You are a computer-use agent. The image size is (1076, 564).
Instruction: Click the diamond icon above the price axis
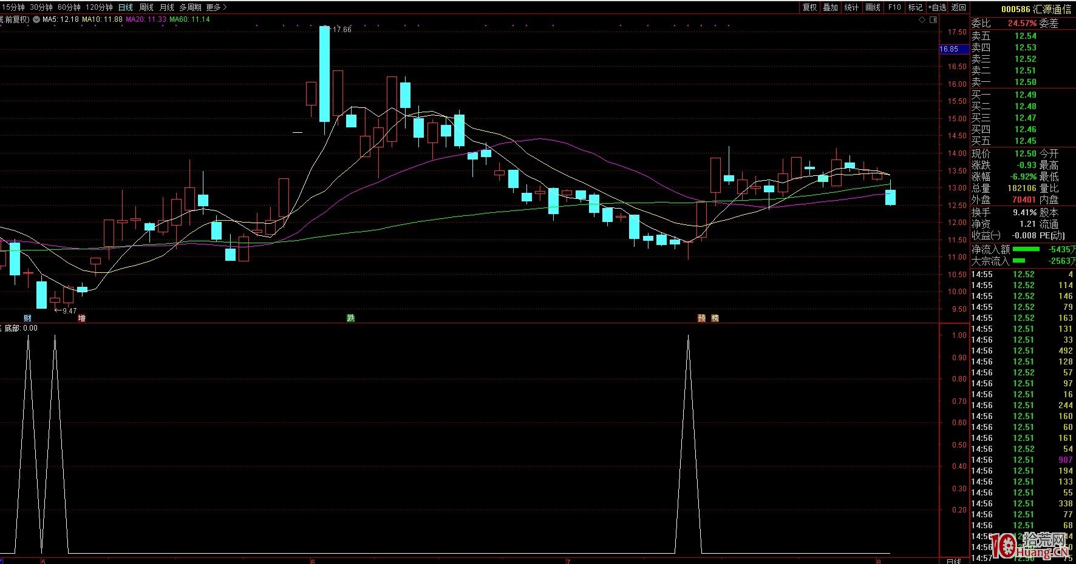pos(922,20)
